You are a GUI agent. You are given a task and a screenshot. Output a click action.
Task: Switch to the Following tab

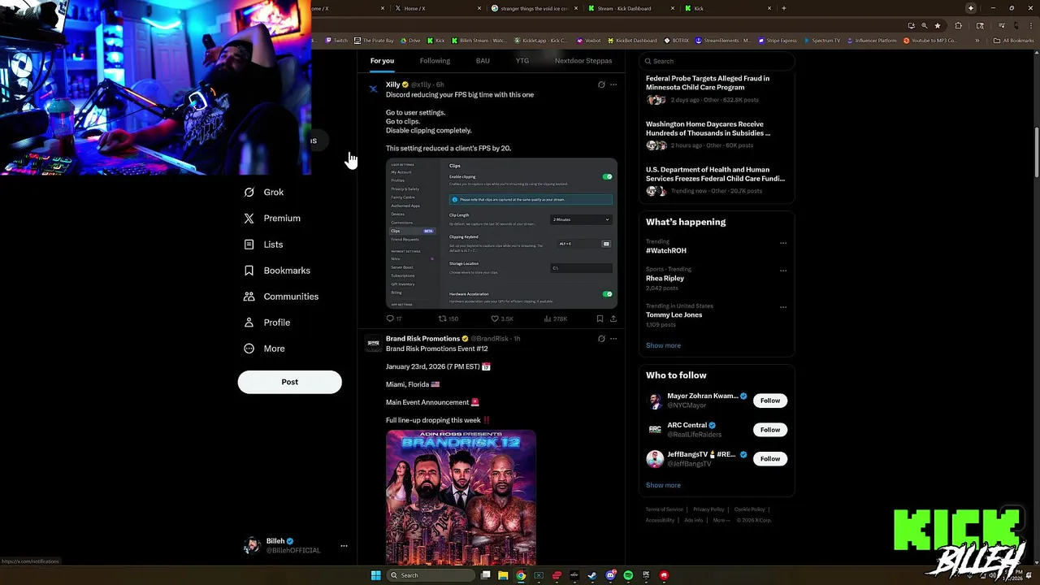pos(435,61)
